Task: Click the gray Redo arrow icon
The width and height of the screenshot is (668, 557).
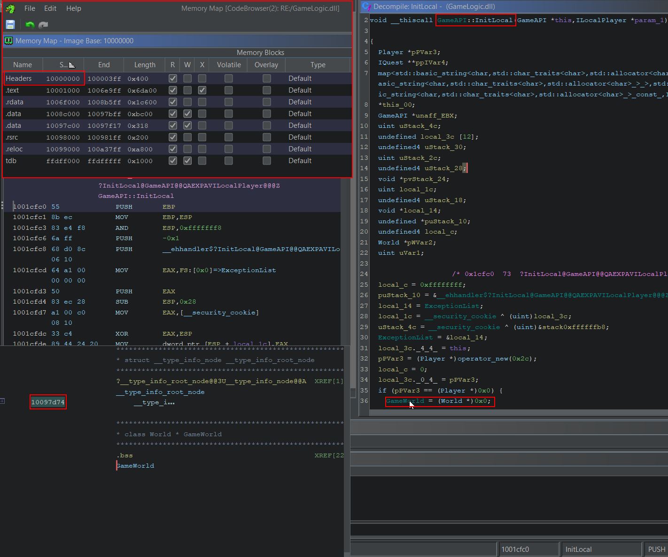Action: coord(43,24)
